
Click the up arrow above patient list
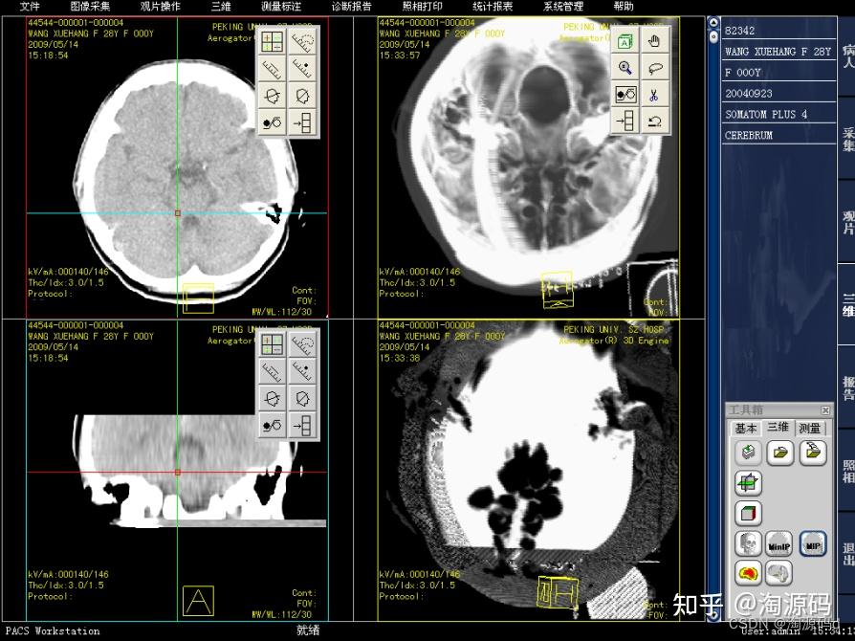pos(713,22)
